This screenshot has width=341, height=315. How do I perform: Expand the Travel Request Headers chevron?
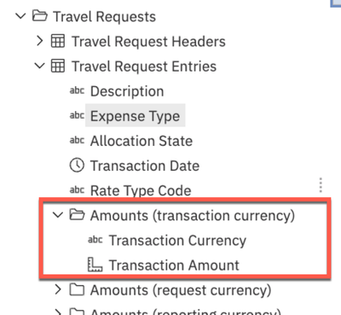pos(40,41)
